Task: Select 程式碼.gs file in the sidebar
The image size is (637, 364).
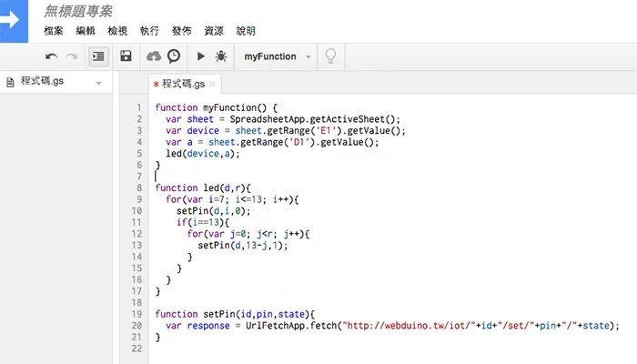Action: pyautogui.click(x=42, y=81)
